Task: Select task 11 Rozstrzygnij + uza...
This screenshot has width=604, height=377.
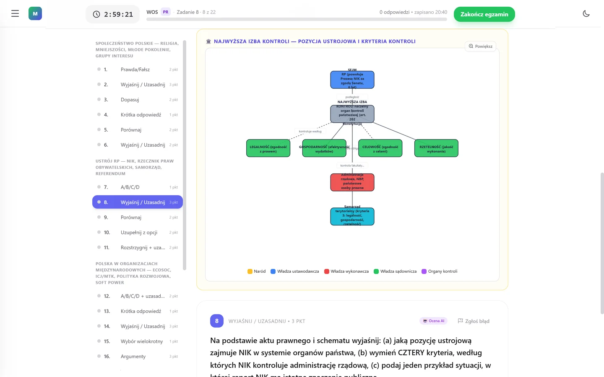Action: coord(138,248)
